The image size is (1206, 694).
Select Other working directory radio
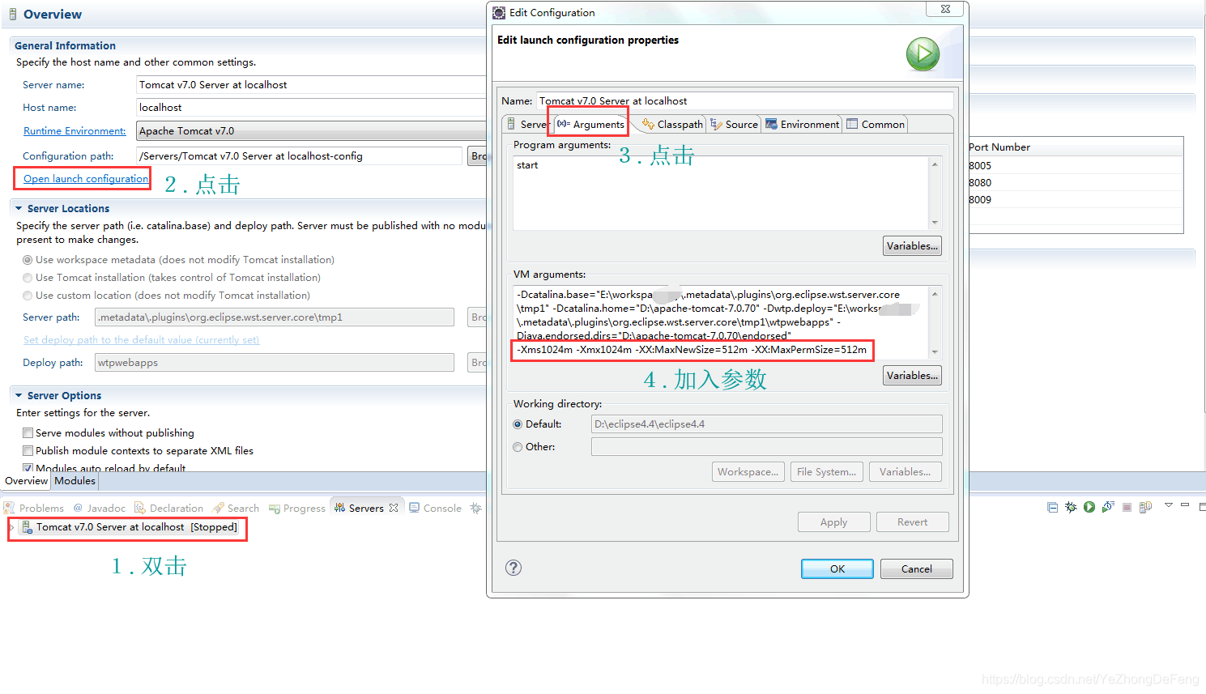point(518,447)
